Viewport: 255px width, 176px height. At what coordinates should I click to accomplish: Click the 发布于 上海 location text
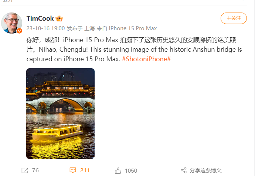coord(81,28)
